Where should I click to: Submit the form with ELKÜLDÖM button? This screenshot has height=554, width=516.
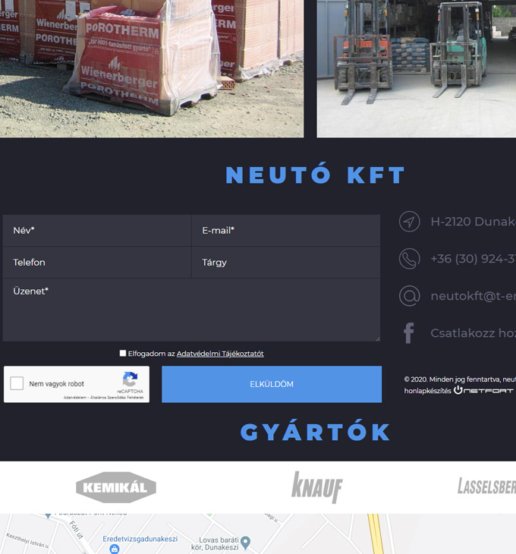[x=272, y=384]
